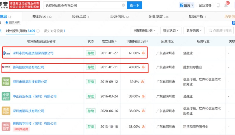The height and width of the screenshot is (135, 235).
Task: Open 企业套餐 link
Action: [x=205, y=5]
